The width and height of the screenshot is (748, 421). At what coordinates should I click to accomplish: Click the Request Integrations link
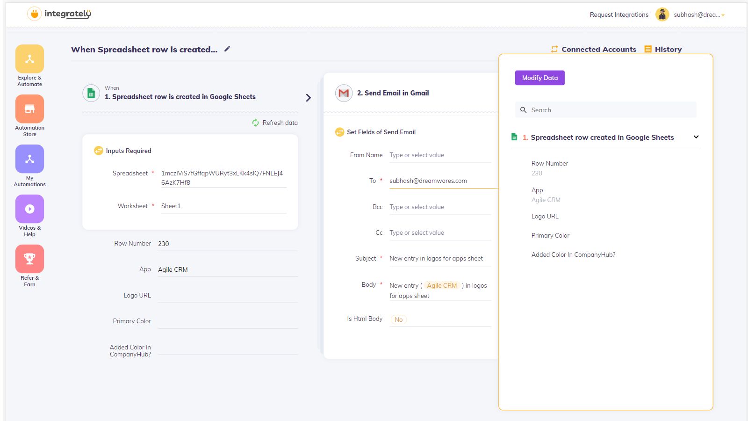(x=619, y=15)
